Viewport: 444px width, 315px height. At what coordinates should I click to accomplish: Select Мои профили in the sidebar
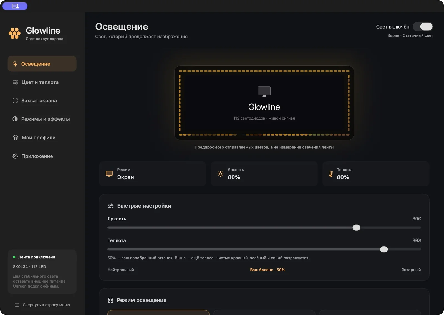click(42, 138)
